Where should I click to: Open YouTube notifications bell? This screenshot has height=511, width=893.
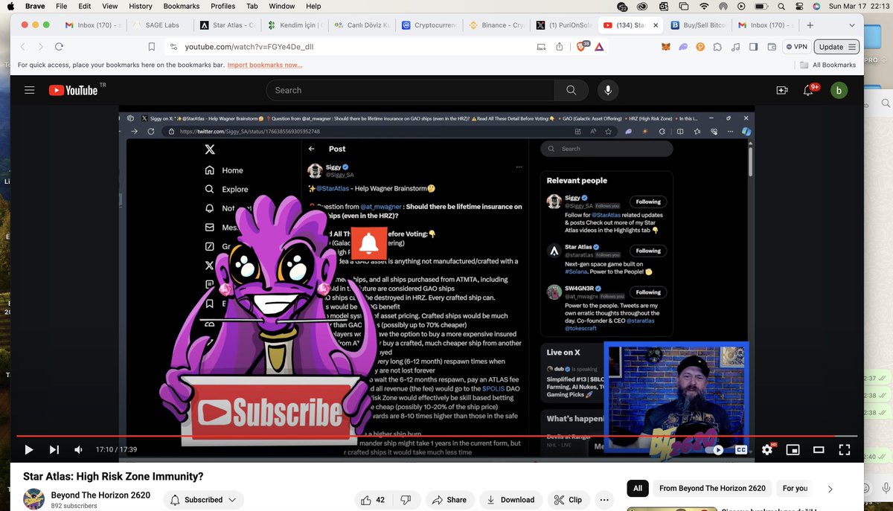808,90
